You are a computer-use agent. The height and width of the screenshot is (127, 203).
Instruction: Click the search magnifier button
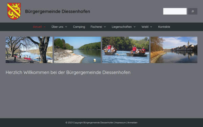point(193,11)
